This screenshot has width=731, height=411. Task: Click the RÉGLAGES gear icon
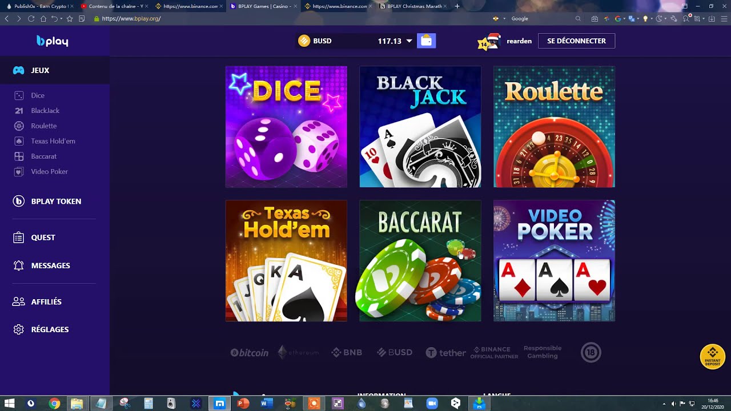click(19, 329)
